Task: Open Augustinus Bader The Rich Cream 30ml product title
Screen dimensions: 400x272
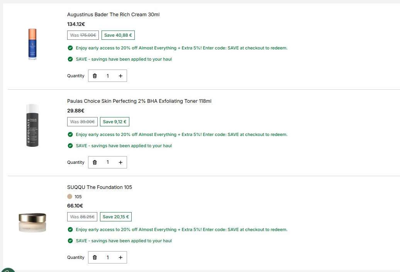Action: [x=113, y=15]
